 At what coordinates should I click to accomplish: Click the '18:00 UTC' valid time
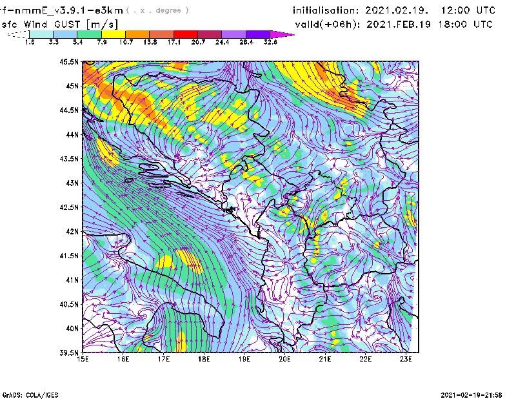point(465,25)
